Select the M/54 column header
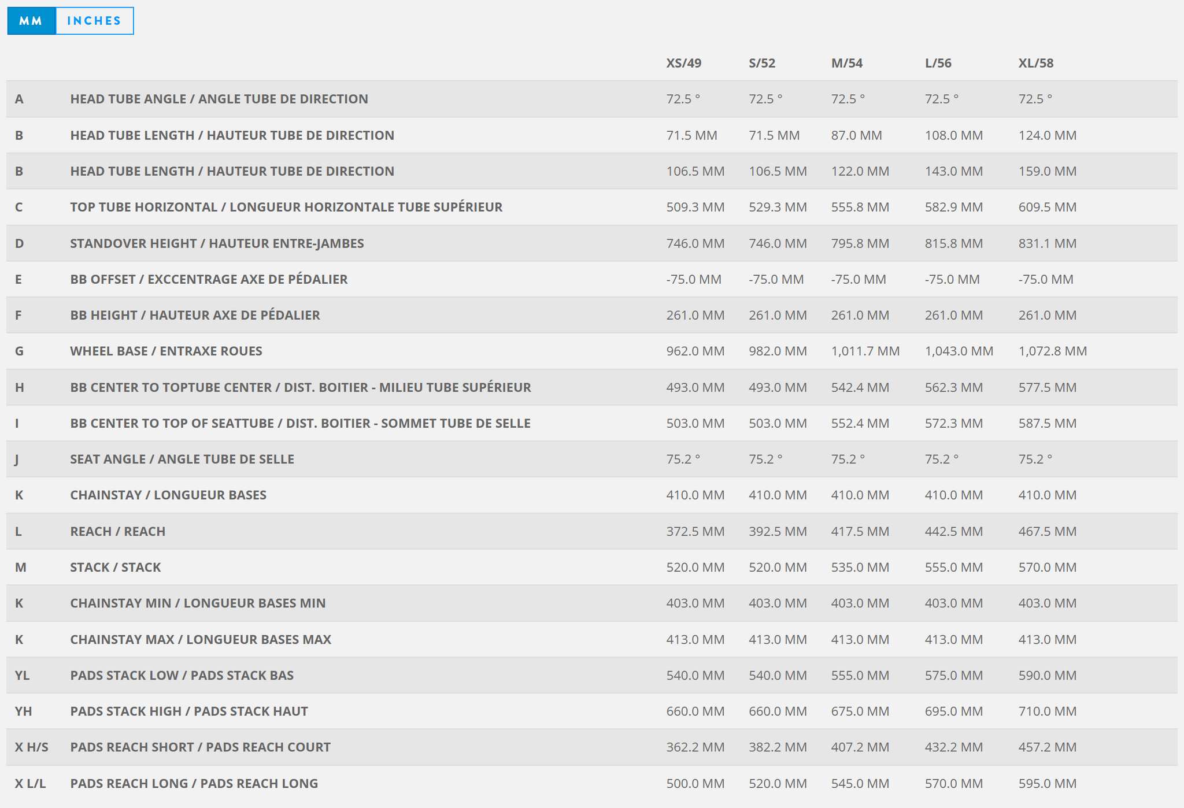 pyautogui.click(x=847, y=63)
